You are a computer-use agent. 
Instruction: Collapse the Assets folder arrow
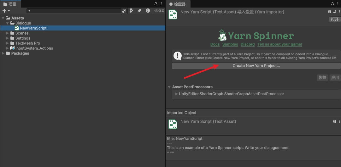[x=3, y=18]
